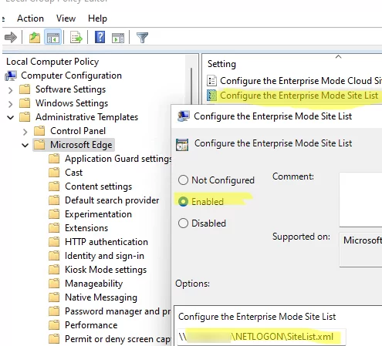Click the Computer Configuration computer icon

pyautogui.click(x=11, y=76)
